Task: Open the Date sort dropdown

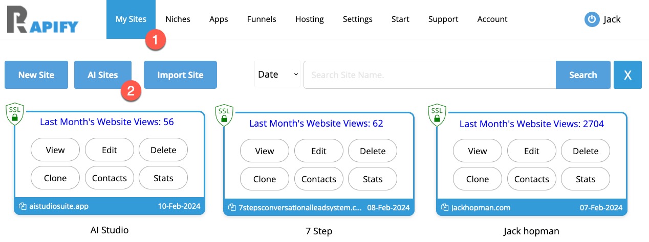Action: click(x=277, y=75)
